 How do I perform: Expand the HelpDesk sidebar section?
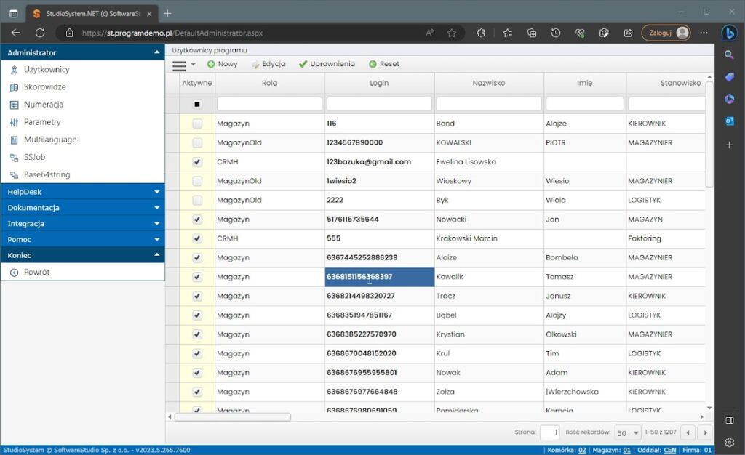click(x=82, y=192)
